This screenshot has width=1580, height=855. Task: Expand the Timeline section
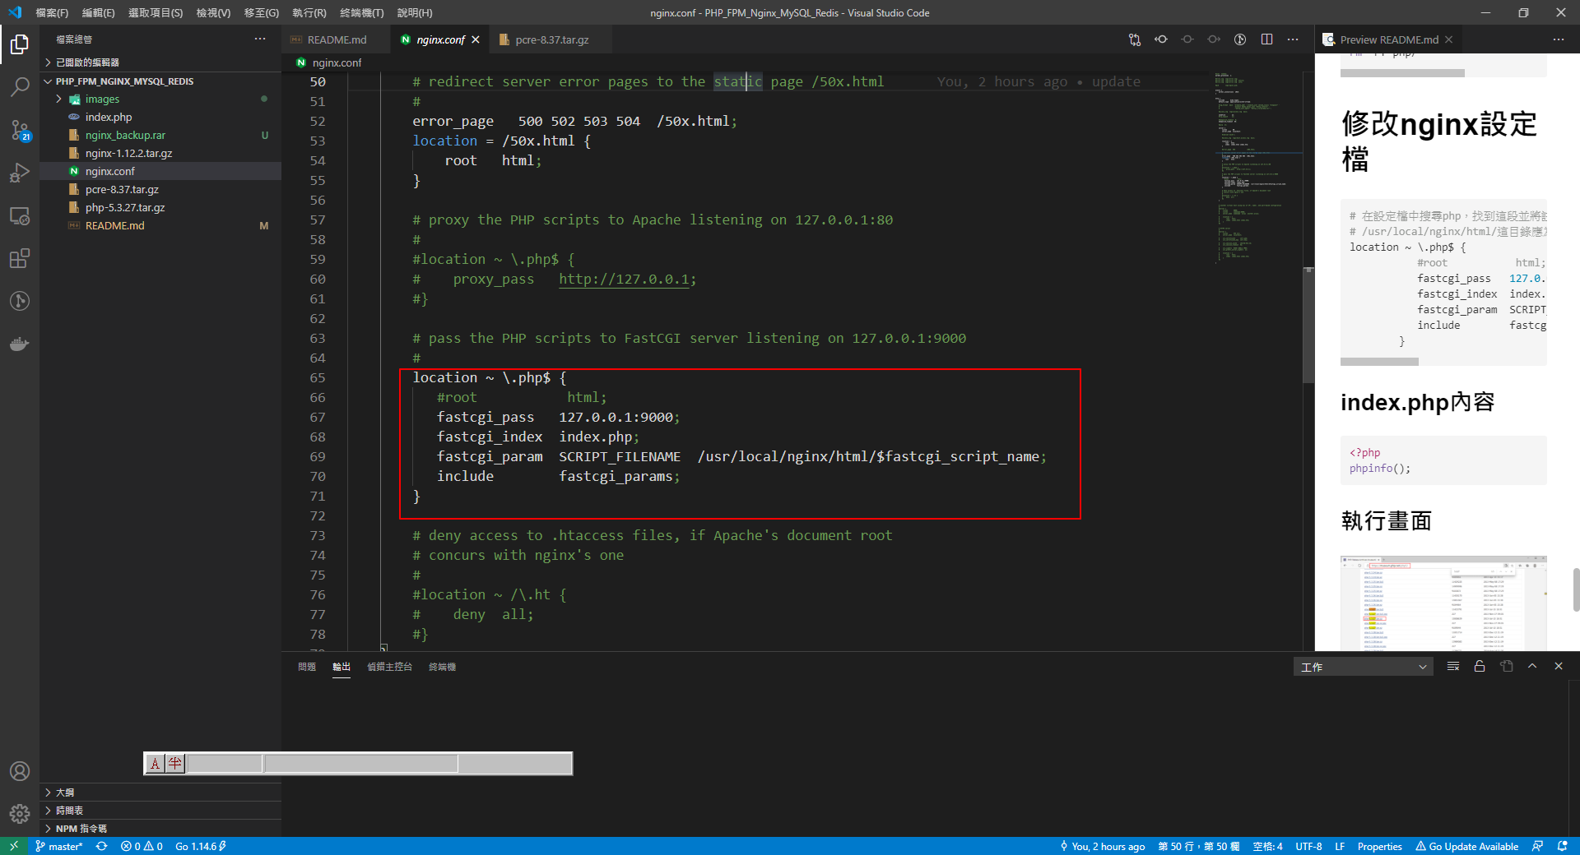coord(160,811)
